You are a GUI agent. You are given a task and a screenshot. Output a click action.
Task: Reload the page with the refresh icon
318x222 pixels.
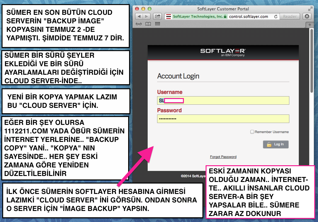(x=275, y=16)
